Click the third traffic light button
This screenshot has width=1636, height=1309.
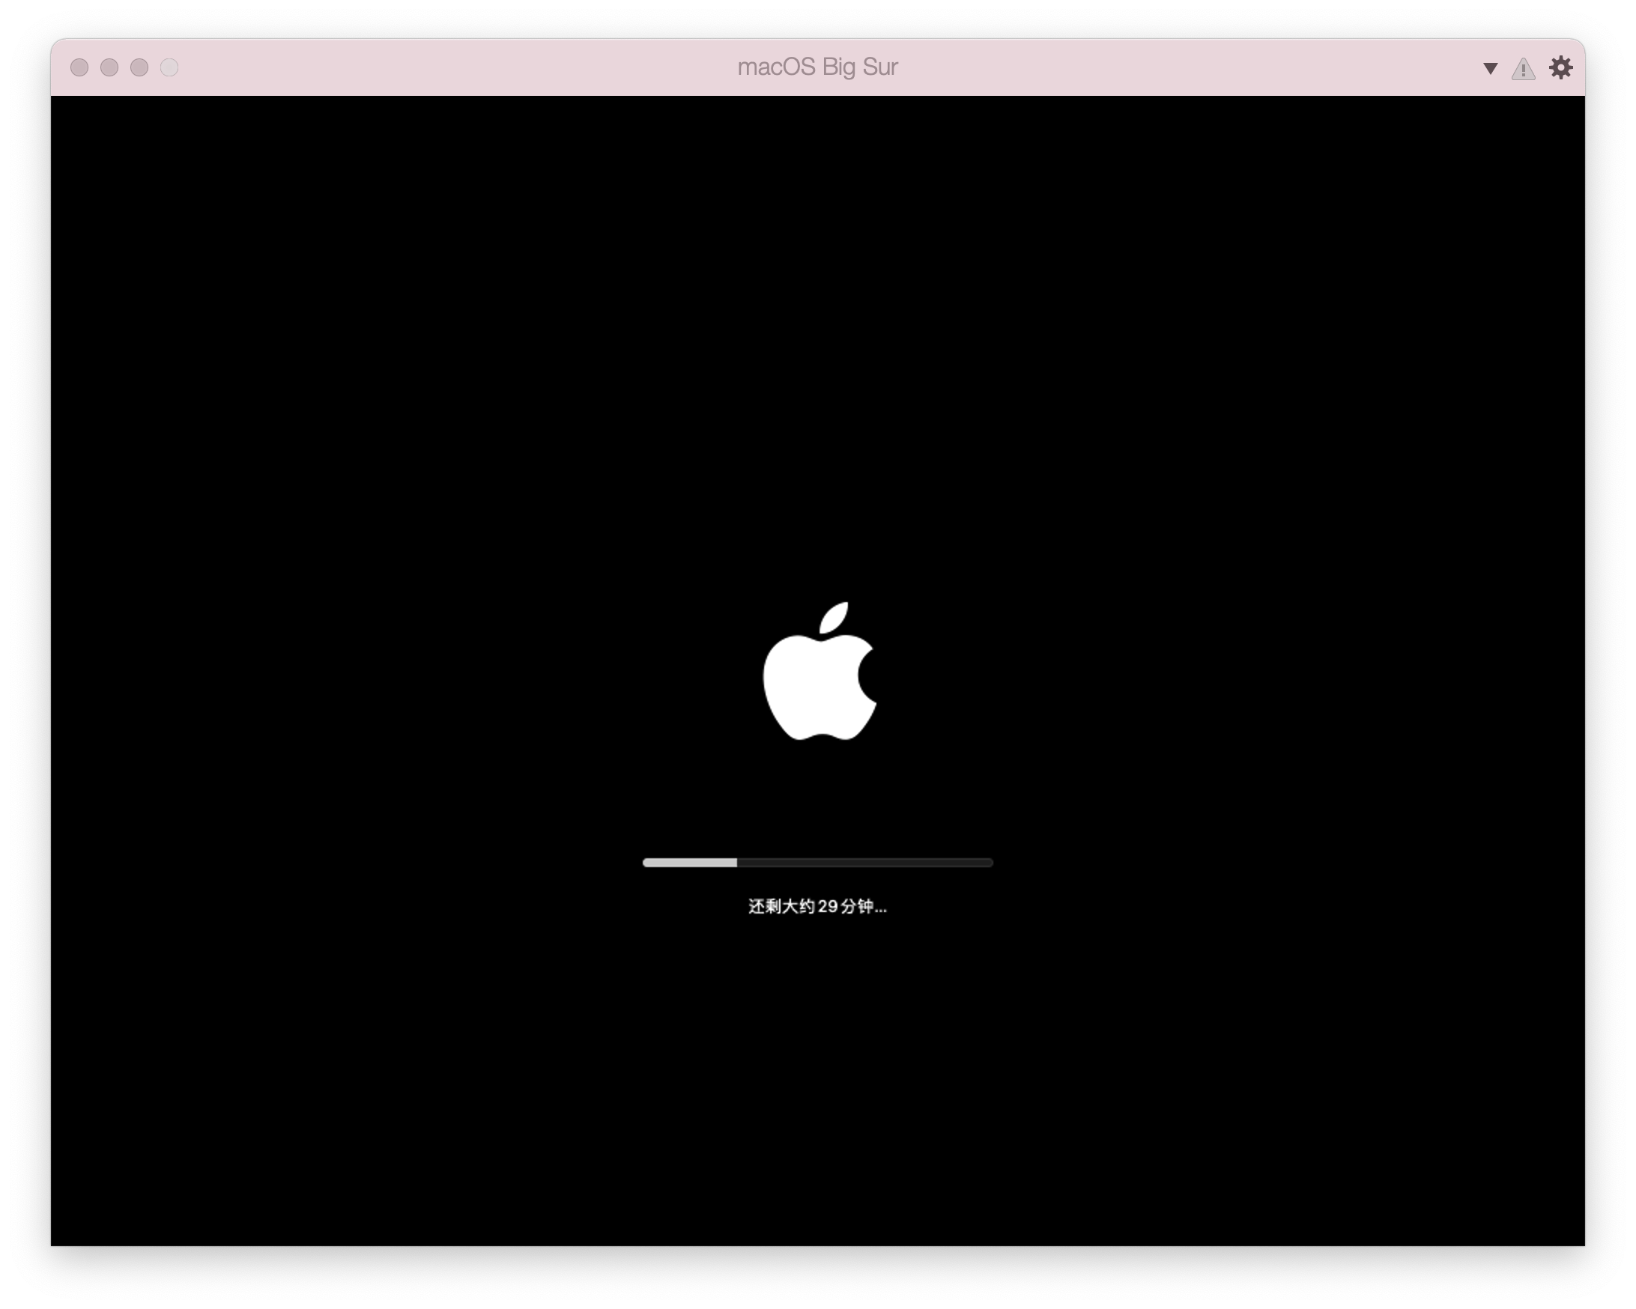coord(138,67)
